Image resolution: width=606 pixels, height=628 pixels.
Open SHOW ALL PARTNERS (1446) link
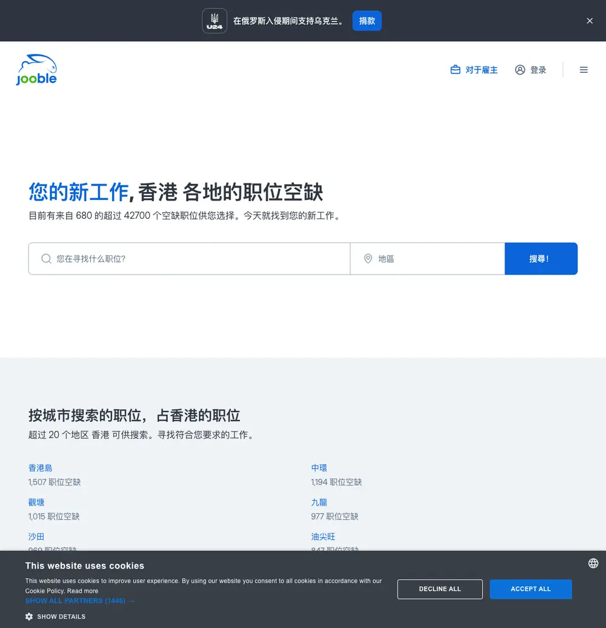(x=79, y=601)
